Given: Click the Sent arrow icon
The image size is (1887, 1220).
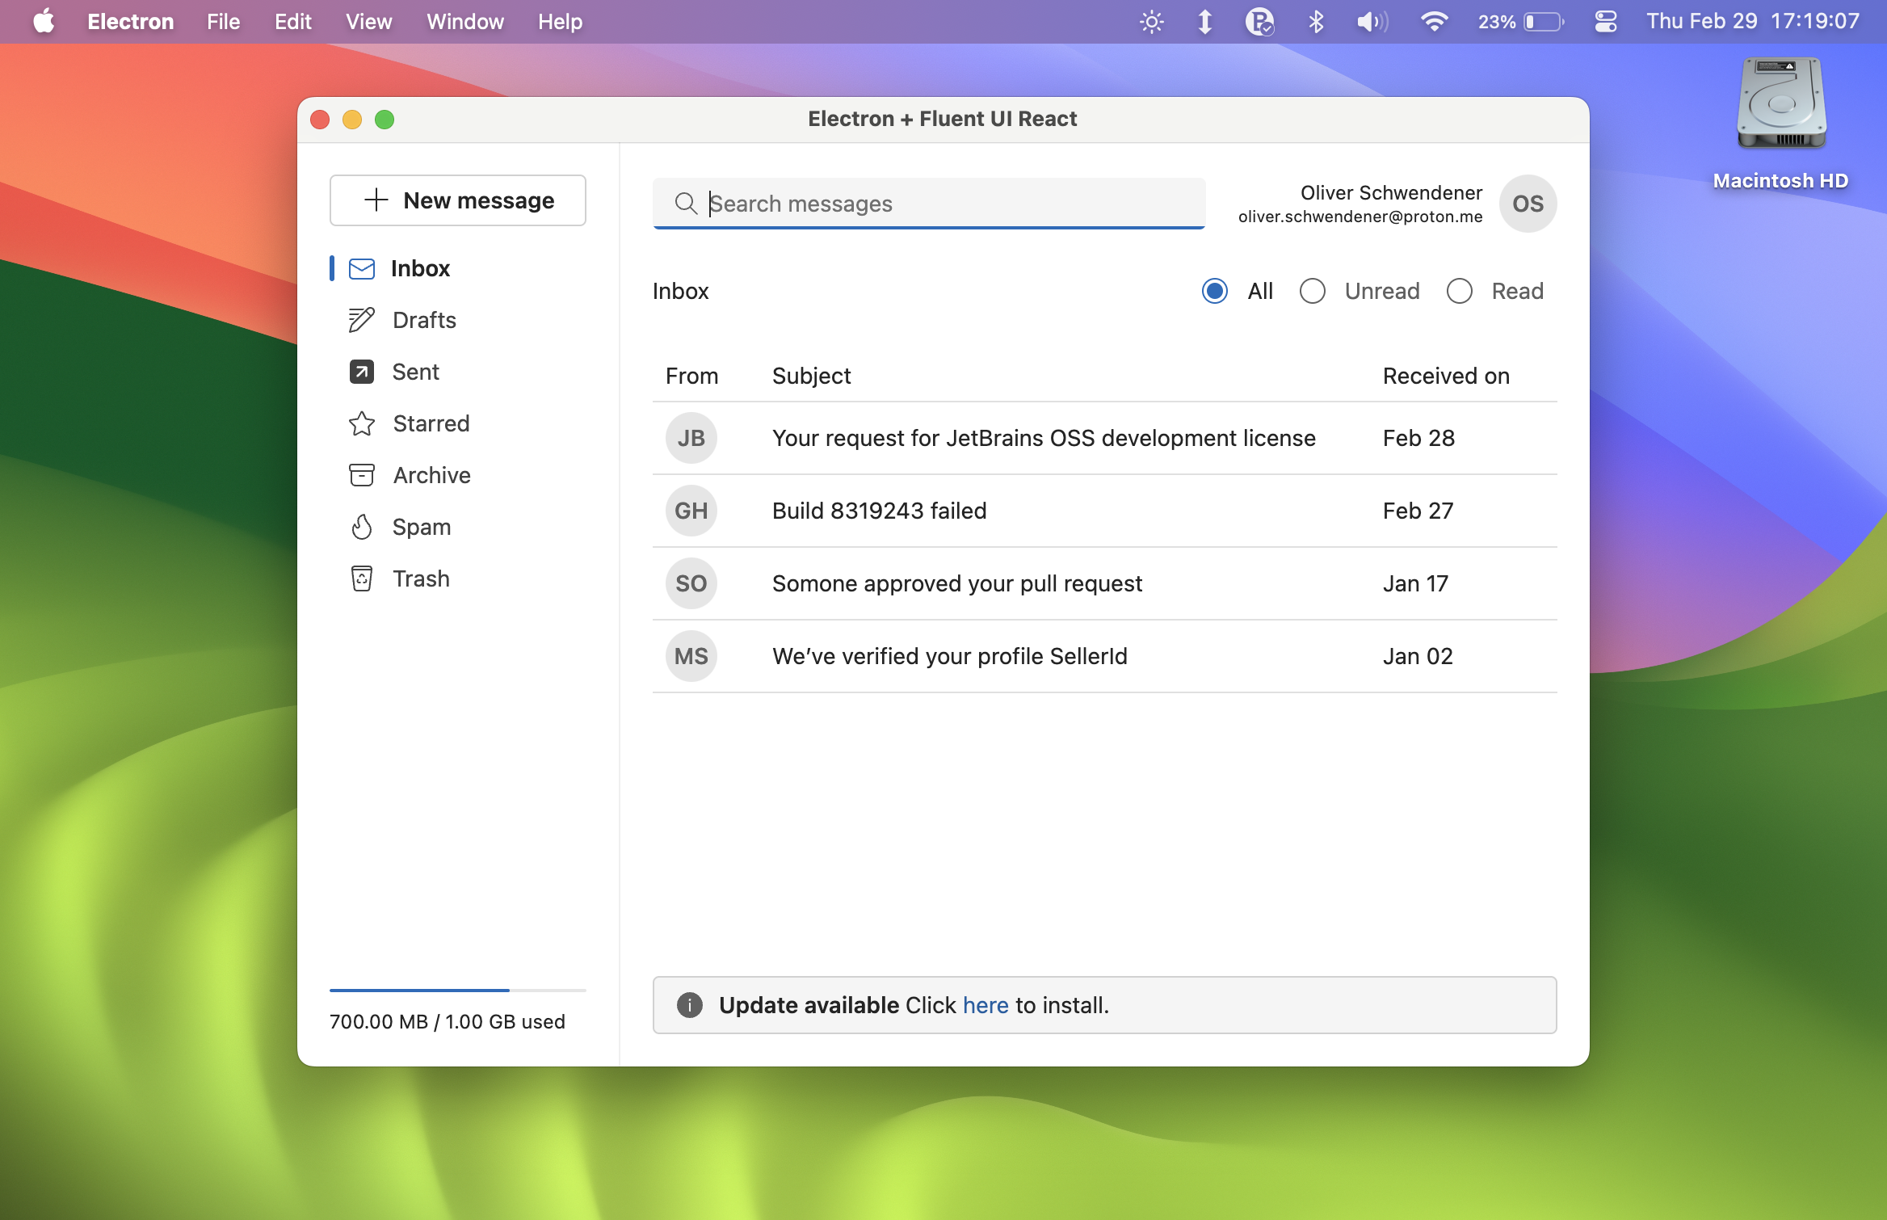Looking at the screenshot, I should [x=361, y=372].
